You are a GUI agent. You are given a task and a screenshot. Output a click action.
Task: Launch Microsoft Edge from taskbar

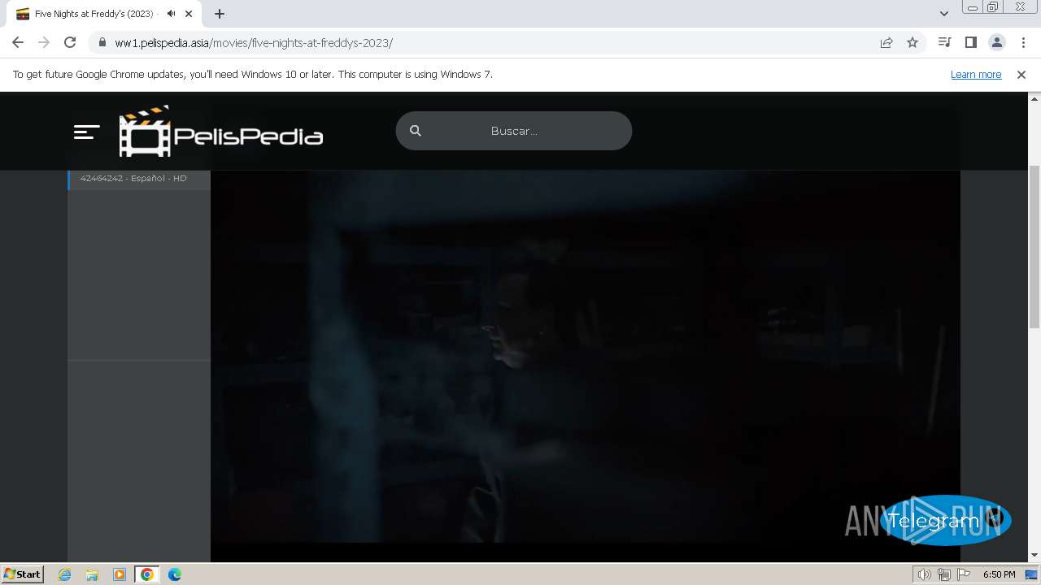[175, 574]
